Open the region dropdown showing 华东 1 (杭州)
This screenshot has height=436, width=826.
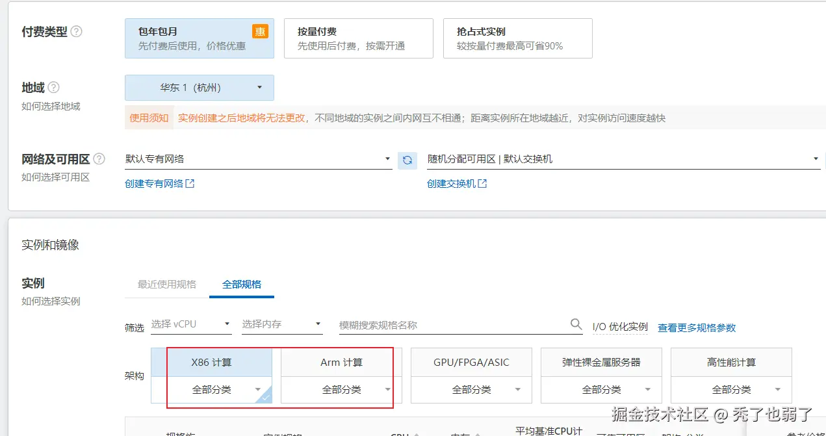point(199,87)
